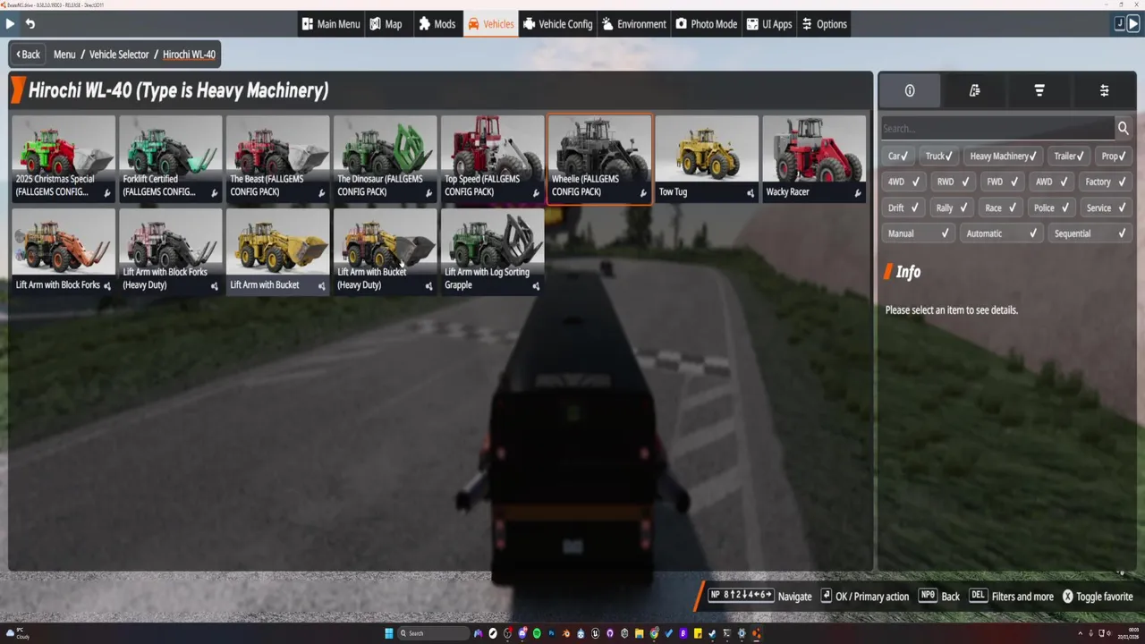Open the Photo Mode tab
1145x644 pixels.
(x=707, y=24)
